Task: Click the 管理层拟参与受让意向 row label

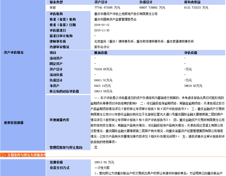Action: click(66, 148)
